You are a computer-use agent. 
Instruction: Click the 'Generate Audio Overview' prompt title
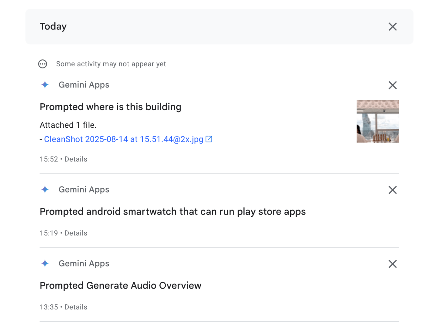pos(121,285)
